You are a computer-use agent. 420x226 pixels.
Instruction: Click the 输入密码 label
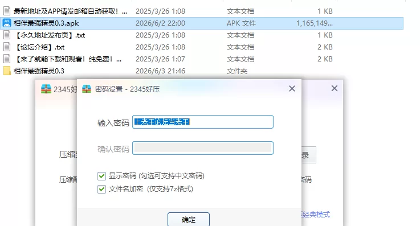[113, 123]
